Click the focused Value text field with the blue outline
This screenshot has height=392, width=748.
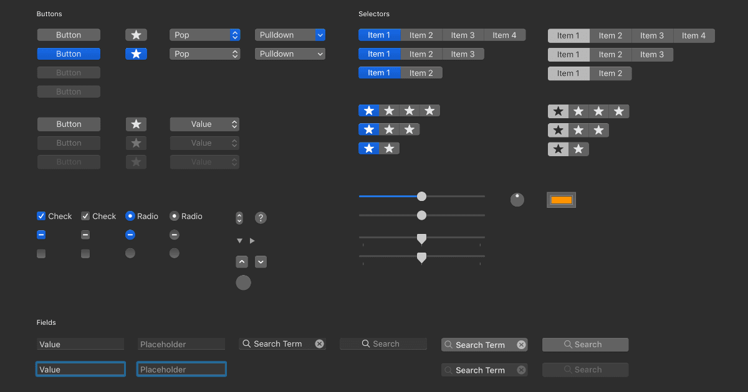[x=80, y=370]
